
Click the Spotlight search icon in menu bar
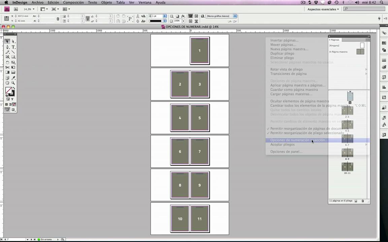(x=382, y=2)
